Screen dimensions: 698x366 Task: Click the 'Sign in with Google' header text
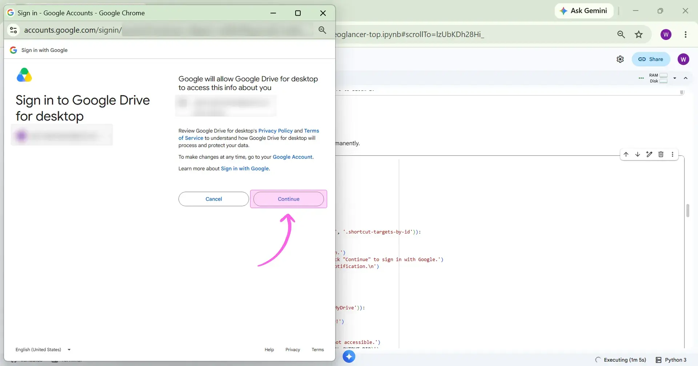[x=44, y=50]
